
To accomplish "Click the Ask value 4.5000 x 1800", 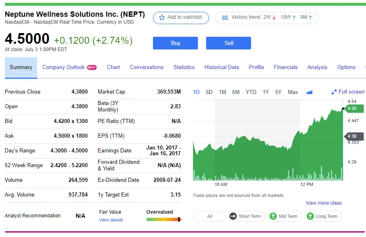I will point(71,136).
